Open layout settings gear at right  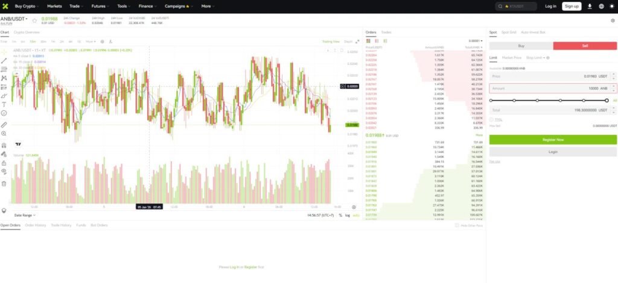coord(613,20)
